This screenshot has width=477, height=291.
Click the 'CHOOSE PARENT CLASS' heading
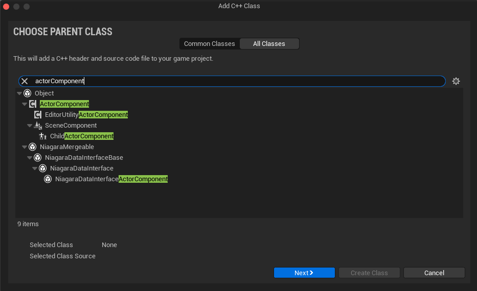63,32
